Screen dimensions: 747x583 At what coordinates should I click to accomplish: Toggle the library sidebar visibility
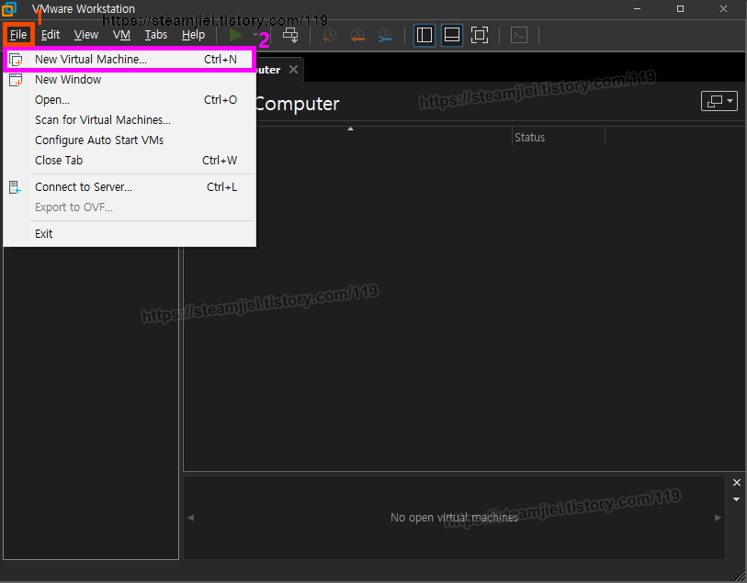pos(424,35)
